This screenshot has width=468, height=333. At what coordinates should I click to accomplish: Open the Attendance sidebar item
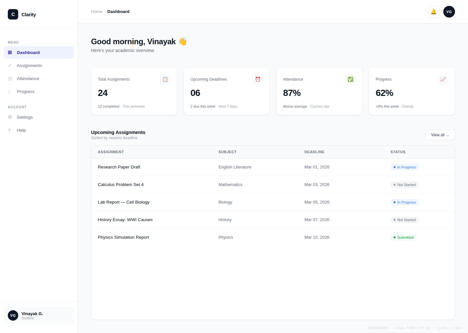28,78
